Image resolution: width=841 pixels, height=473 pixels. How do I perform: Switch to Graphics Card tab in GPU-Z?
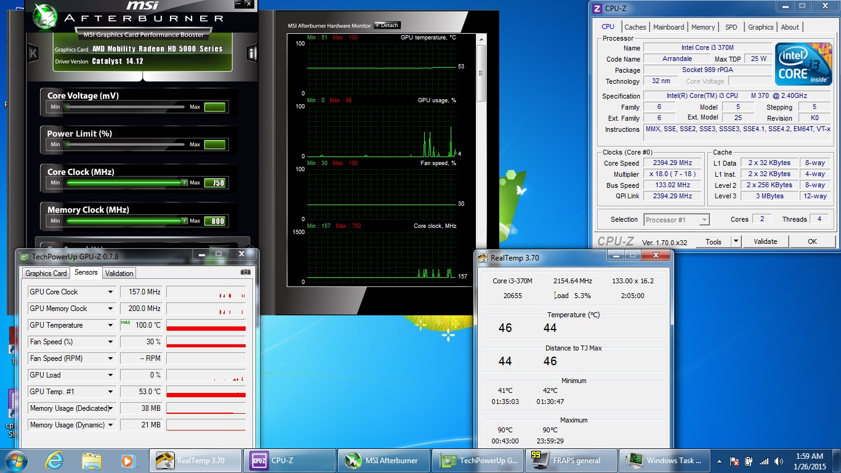[46, 273]
